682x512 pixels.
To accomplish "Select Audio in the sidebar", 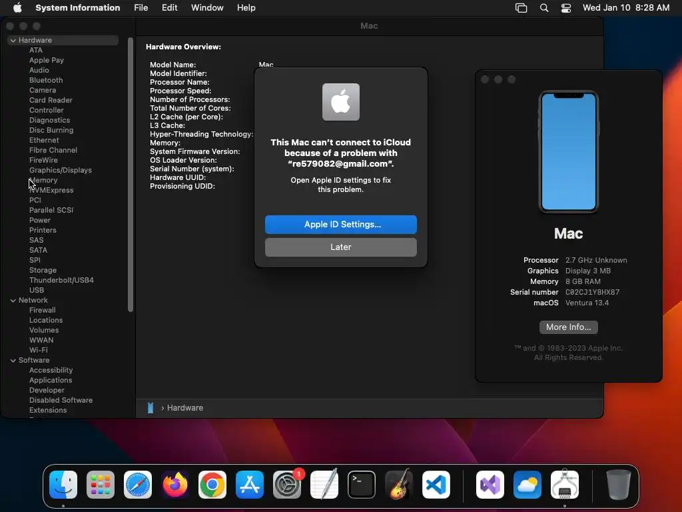I will tap(39, 70).
